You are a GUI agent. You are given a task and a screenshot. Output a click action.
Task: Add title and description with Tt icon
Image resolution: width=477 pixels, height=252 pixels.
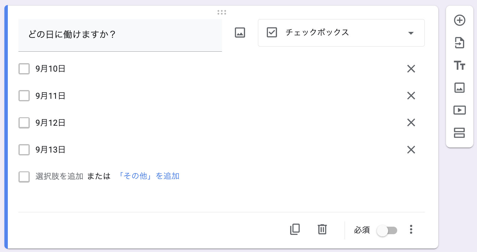[459, 65]
